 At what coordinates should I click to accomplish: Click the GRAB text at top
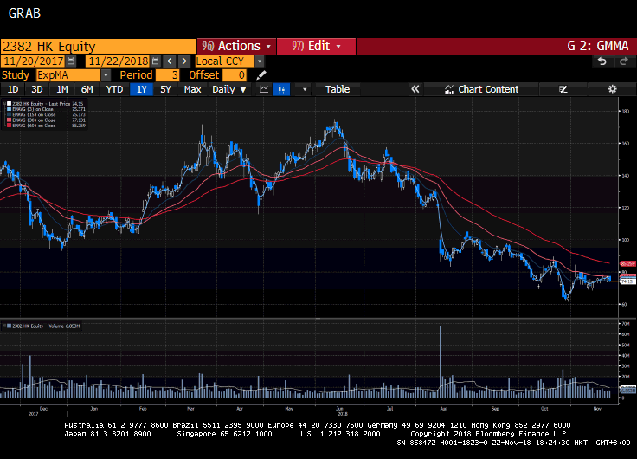[24, 13]
